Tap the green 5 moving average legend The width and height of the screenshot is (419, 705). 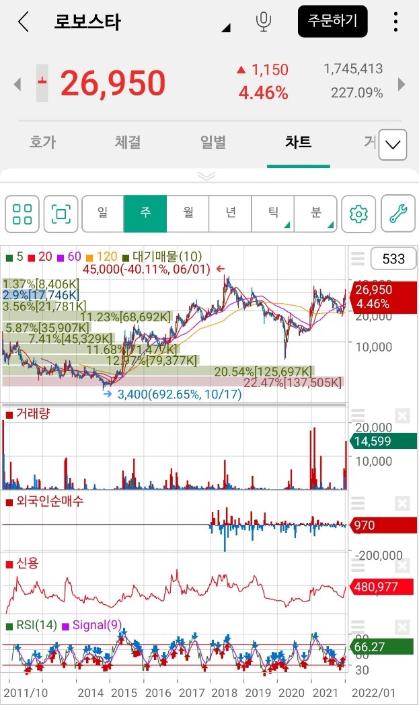[x=14, y=257]
